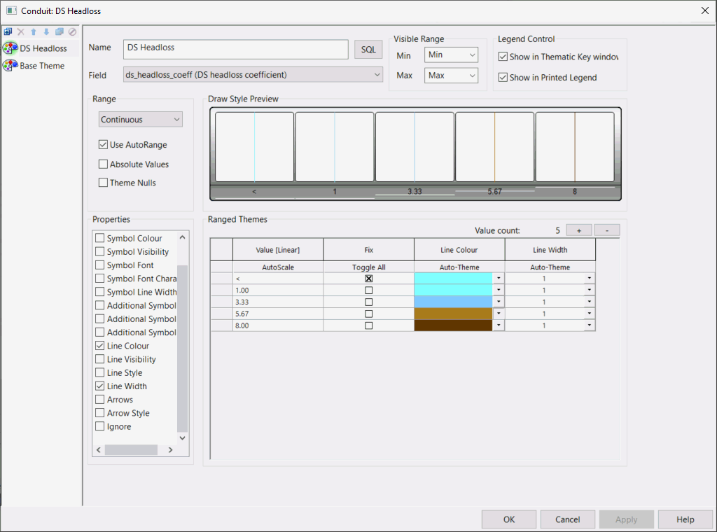Click the 5.67 value cell
This screenshot has width=717, height=532.
[278, 314]
